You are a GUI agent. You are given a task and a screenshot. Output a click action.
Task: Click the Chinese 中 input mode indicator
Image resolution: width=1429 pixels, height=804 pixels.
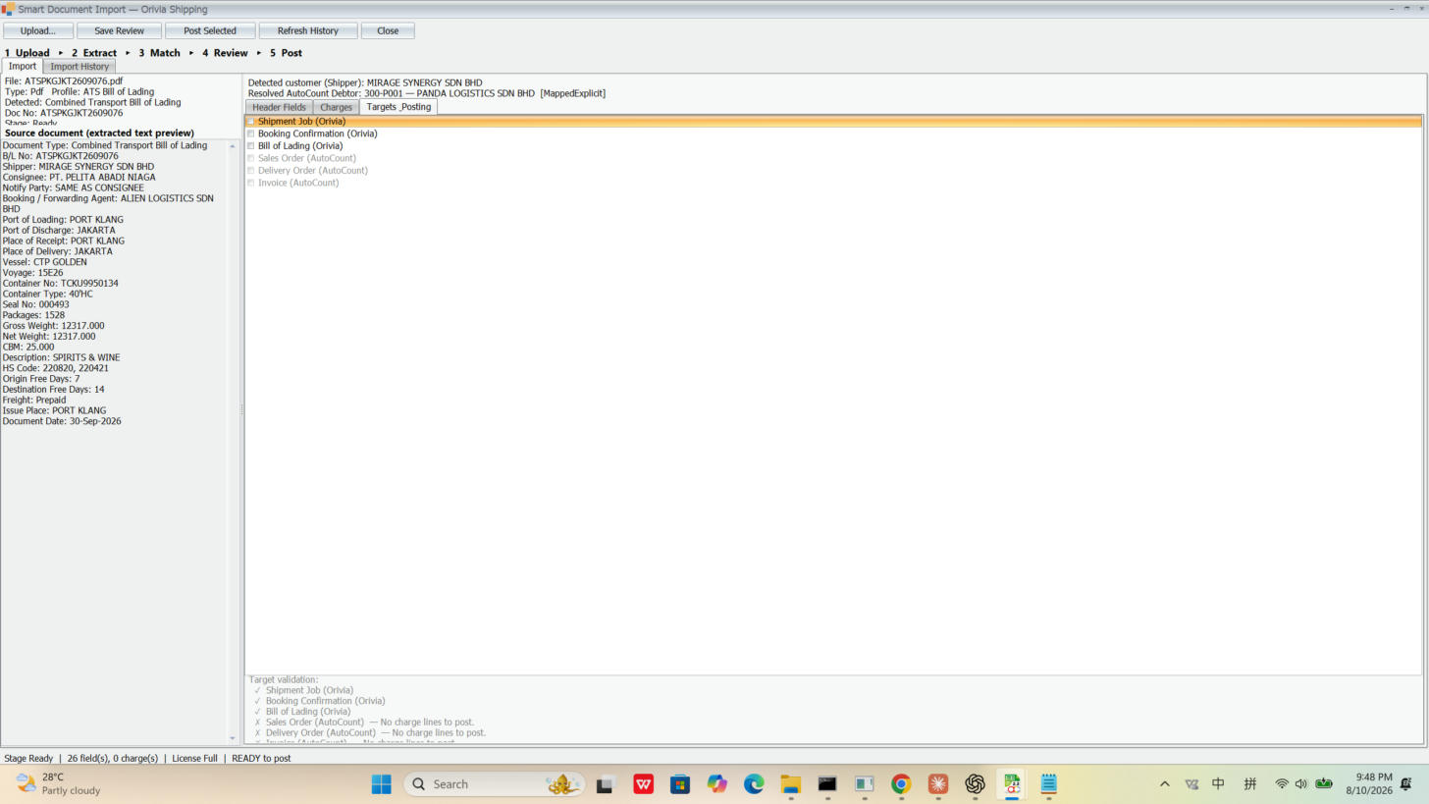pos(1218,783)
